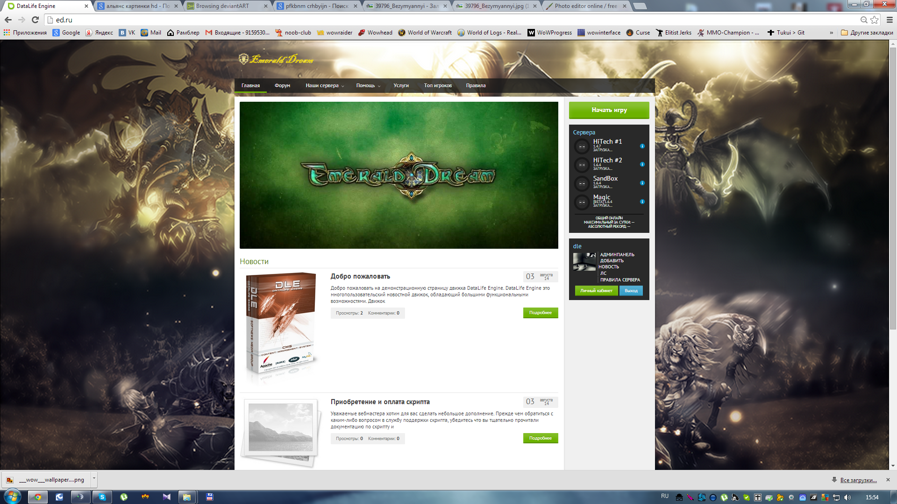Switch to Photo editor online tab
The height and width of the screenshot is (504, 897).
tap(586, 6)
